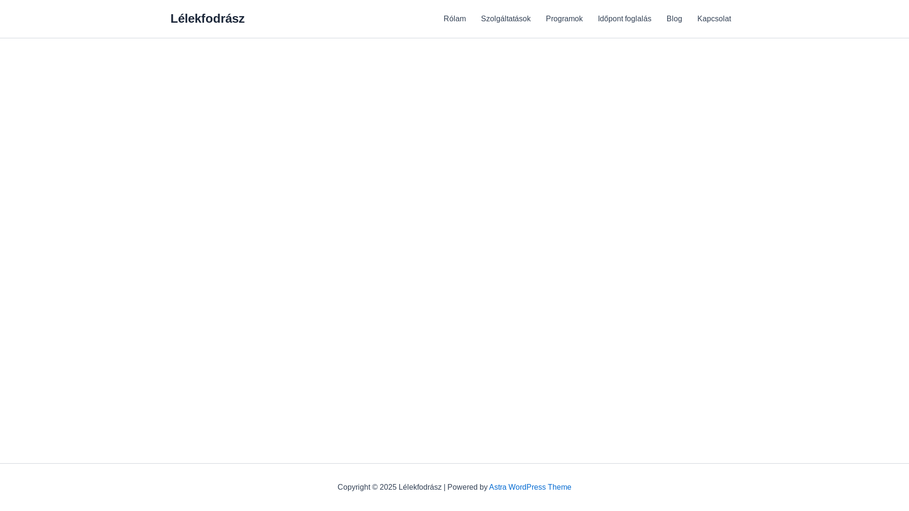The image size is (909, 511).
Task: Follow the Astra WordPress Theme link
Action: [530, 487]
